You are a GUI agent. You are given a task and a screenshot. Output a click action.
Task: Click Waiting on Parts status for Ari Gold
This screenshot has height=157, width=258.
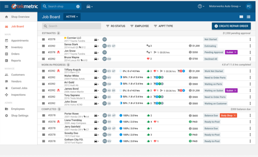[x=213, y=84]
